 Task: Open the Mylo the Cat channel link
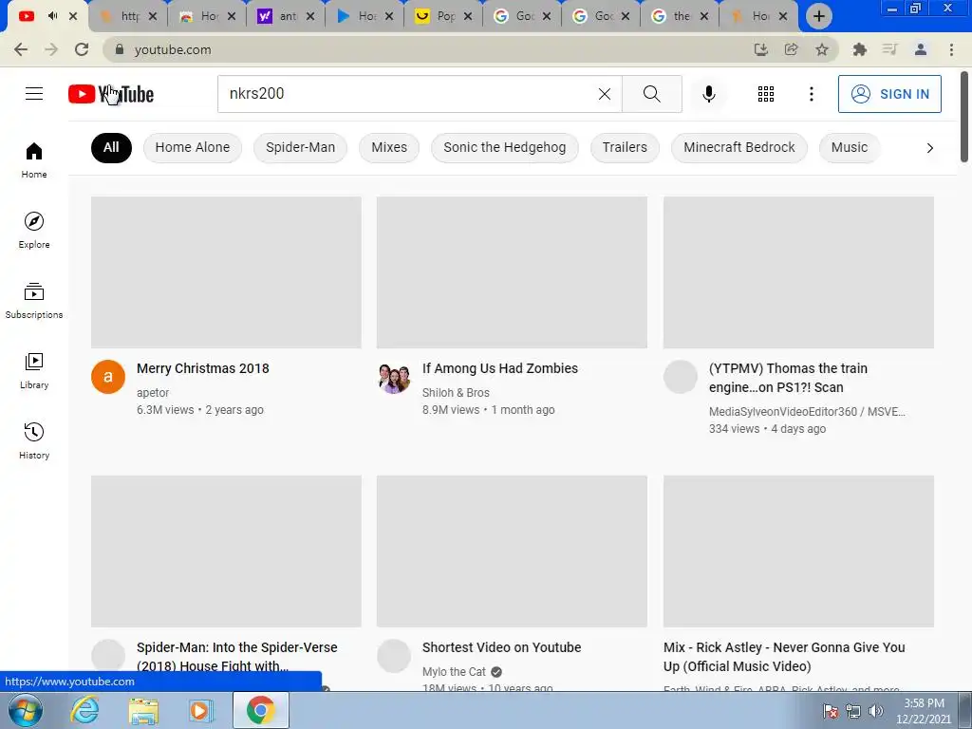(x=454, y=671)
